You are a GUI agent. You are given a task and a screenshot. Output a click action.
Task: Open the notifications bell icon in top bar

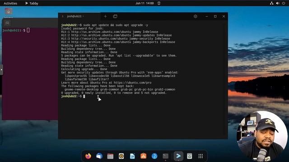click(158, 3)
